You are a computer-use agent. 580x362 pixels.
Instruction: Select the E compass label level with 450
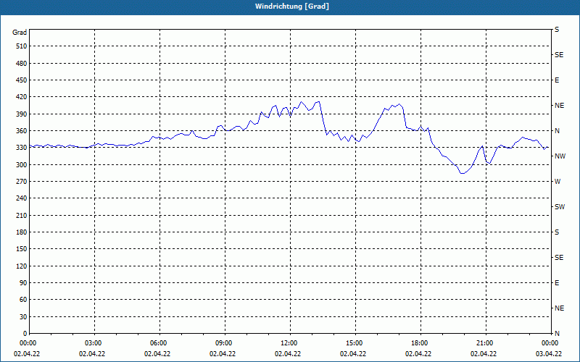point(557,80)
